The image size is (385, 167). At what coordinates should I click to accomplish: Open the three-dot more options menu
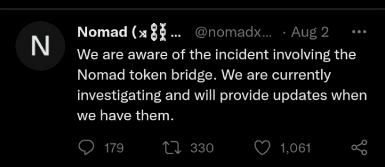(359, 32)
